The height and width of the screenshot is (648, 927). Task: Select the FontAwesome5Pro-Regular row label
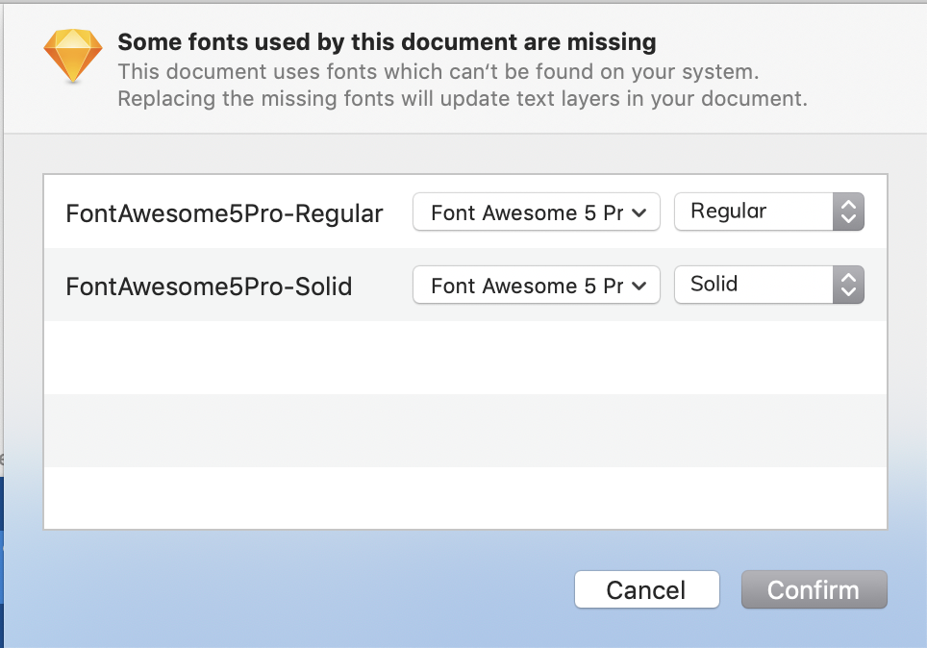tap(224, 213)
